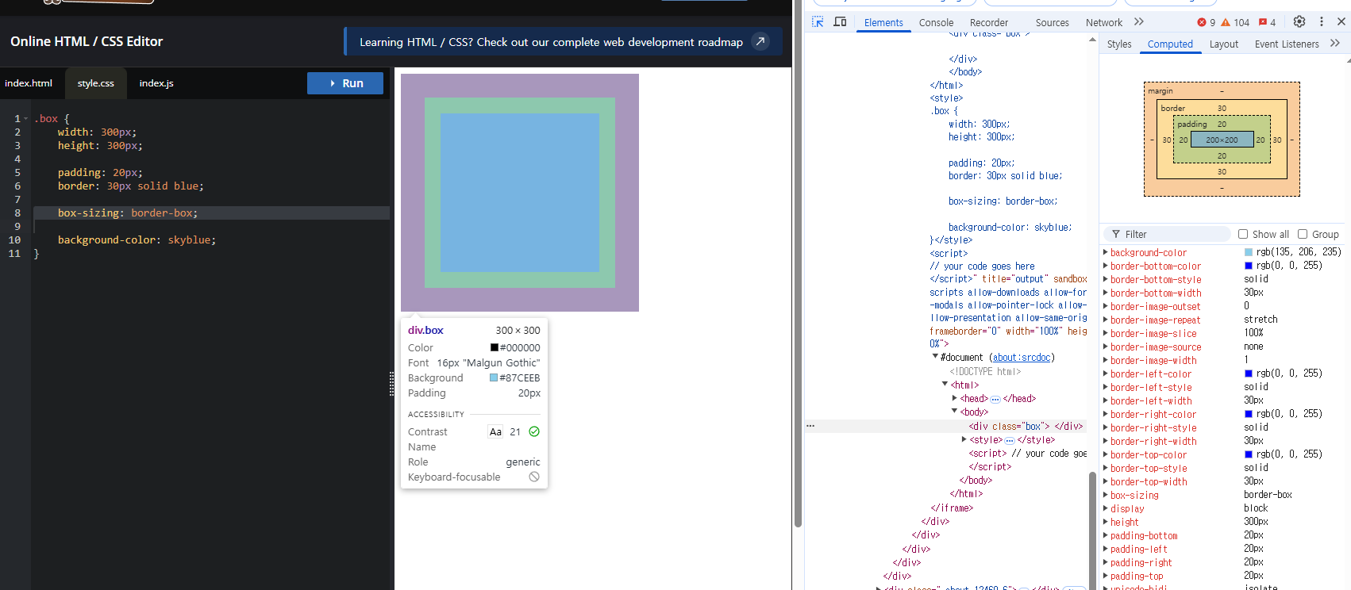Expand the style node under body
Viewport: 1351px width, 590px height.
pyautogui.click(x=964, y=439)
